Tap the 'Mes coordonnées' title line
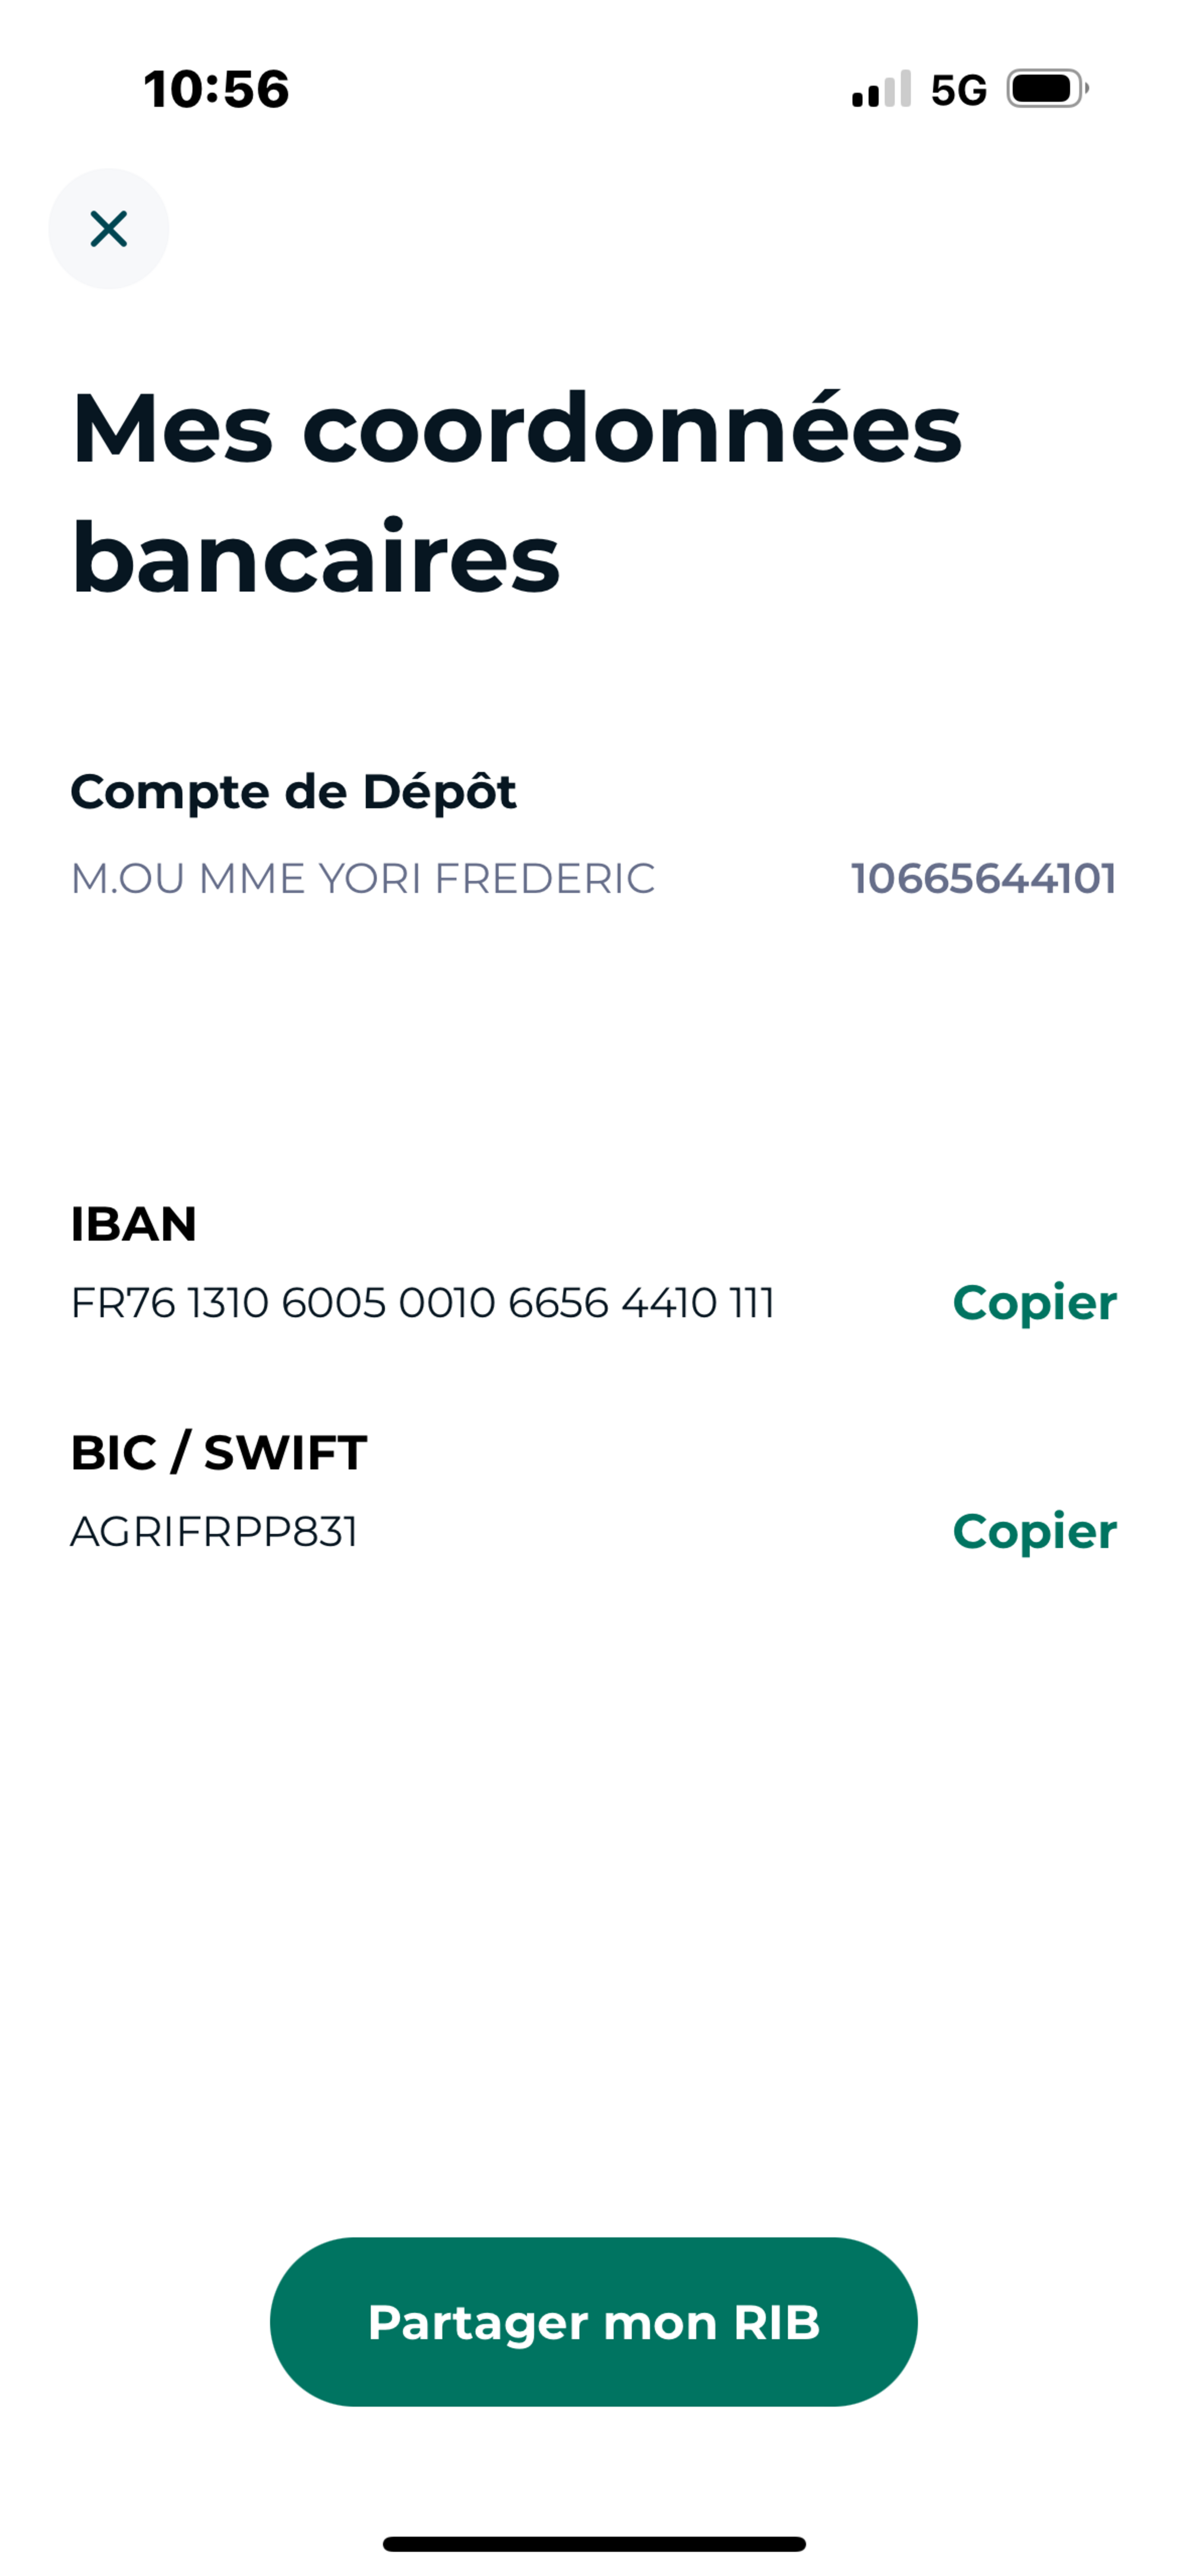Screen dimensions: 1188x2576 [x=516, y=428]
